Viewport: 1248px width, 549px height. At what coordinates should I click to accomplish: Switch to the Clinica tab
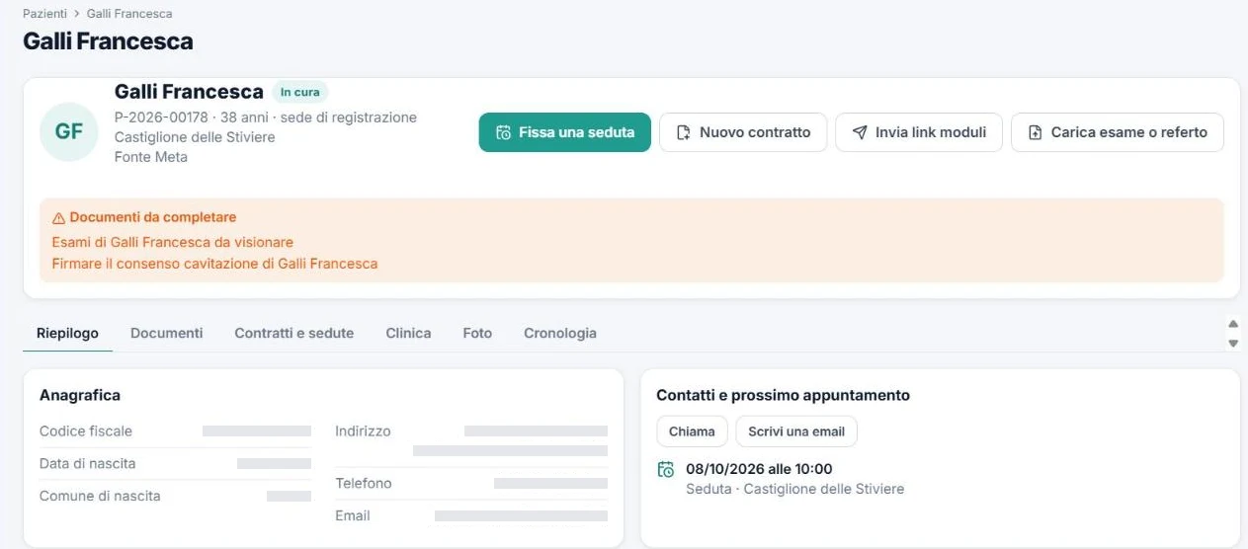click(408, 333)
